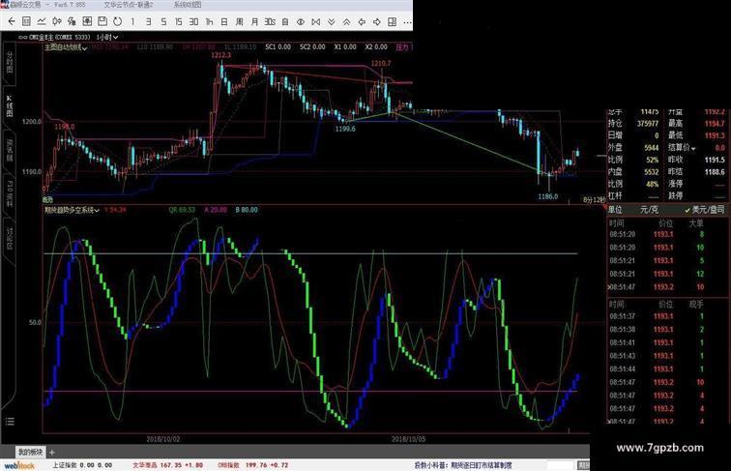Open the more options ellipsis menu
731x471 pixels.
407,21
